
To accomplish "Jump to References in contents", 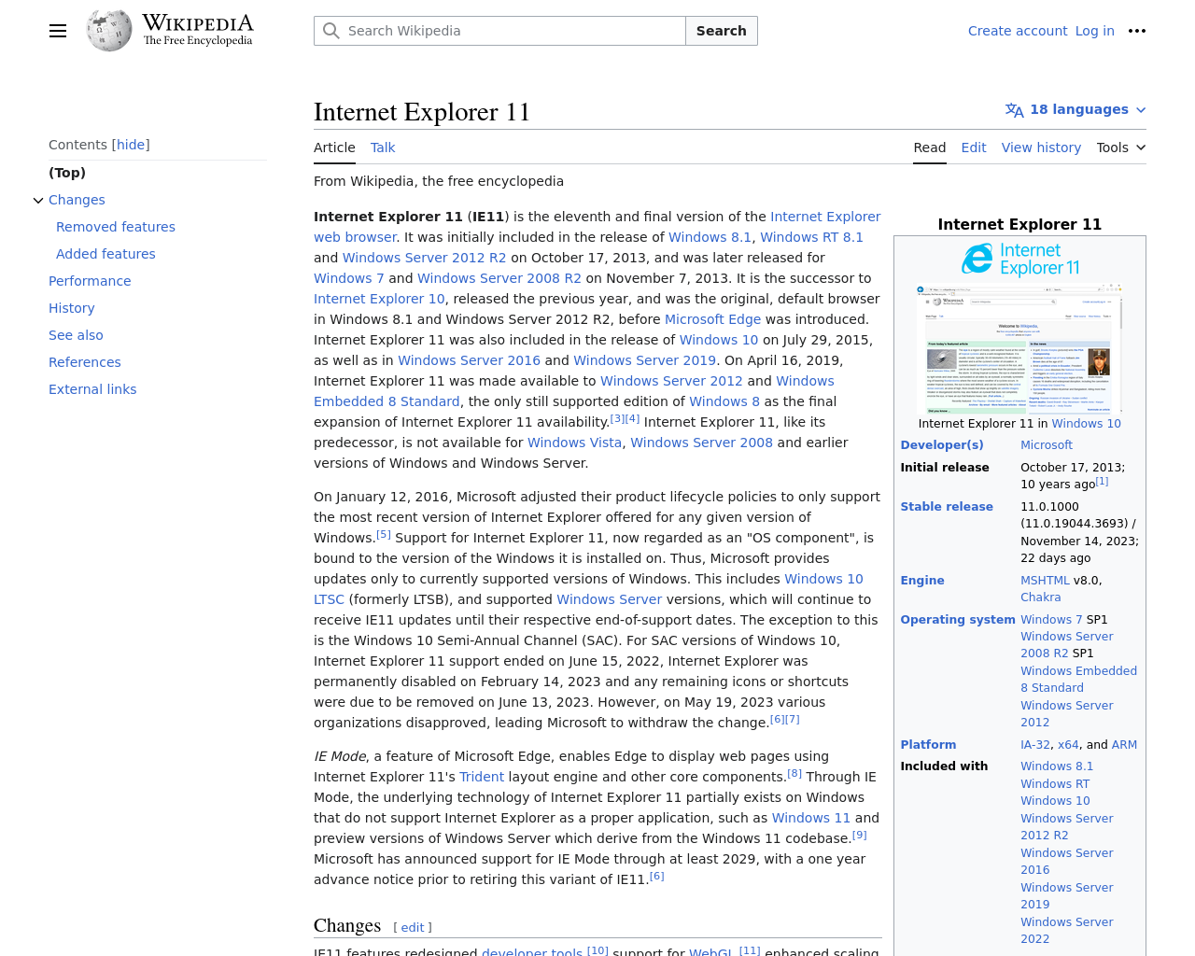I will coord(85,362).
